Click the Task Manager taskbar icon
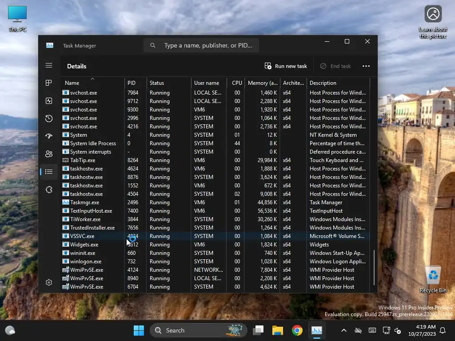This screenshot has height=341, width=455. 316,330
